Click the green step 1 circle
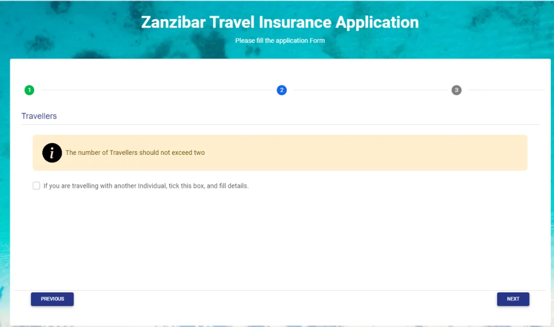Image resolution: width=554 pixels, height=327 pixels. (x=29, y=90)
